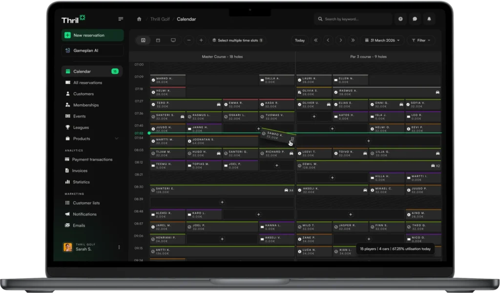
Task: Open the Filter dropdown
Action: tap(421, 40)
